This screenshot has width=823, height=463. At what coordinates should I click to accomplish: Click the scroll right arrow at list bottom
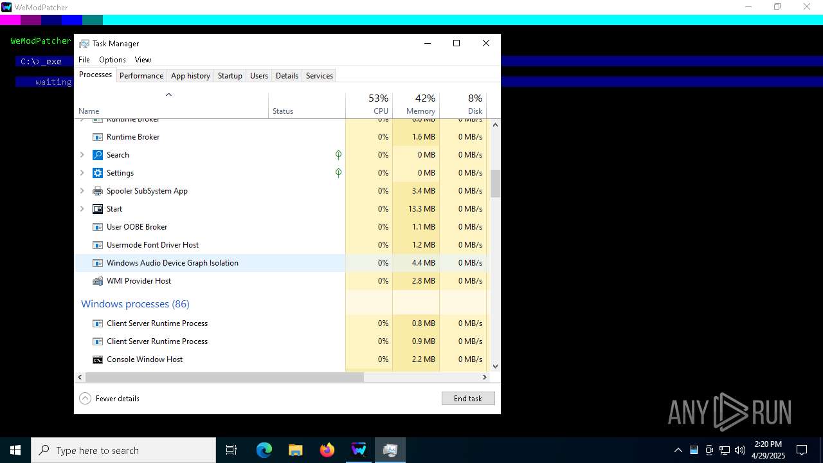point(485,377)
